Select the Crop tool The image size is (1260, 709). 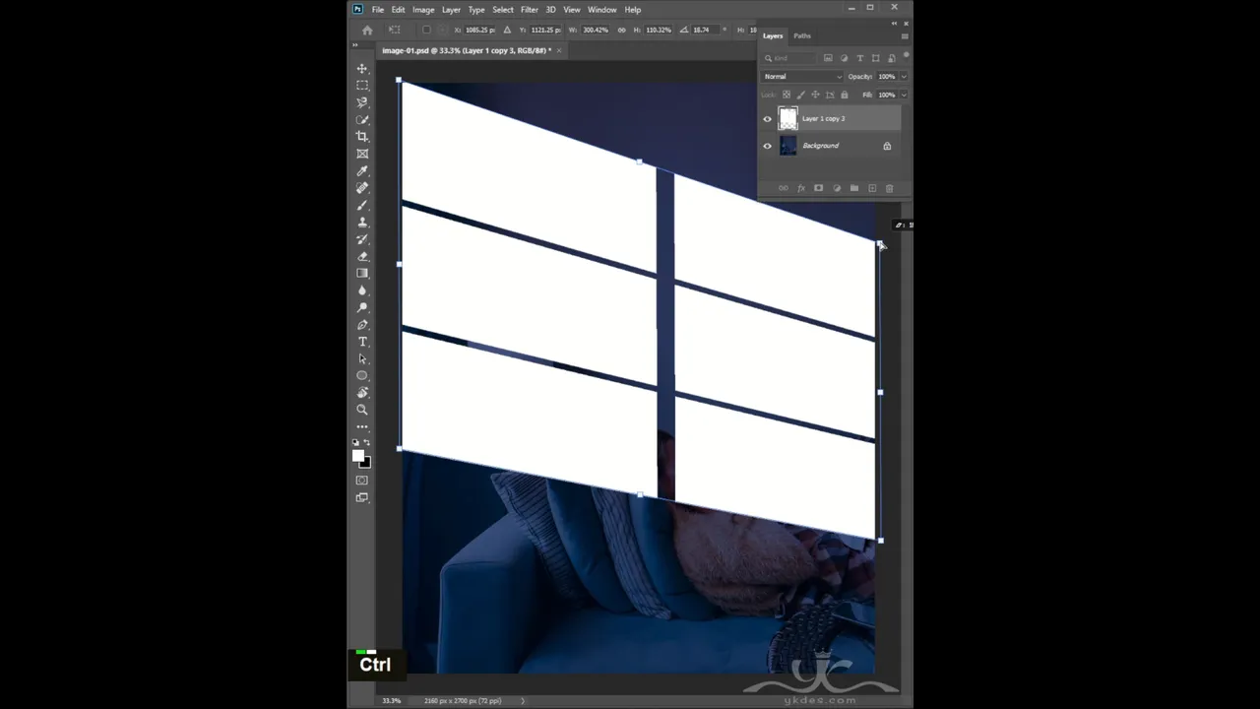point(362,137)
